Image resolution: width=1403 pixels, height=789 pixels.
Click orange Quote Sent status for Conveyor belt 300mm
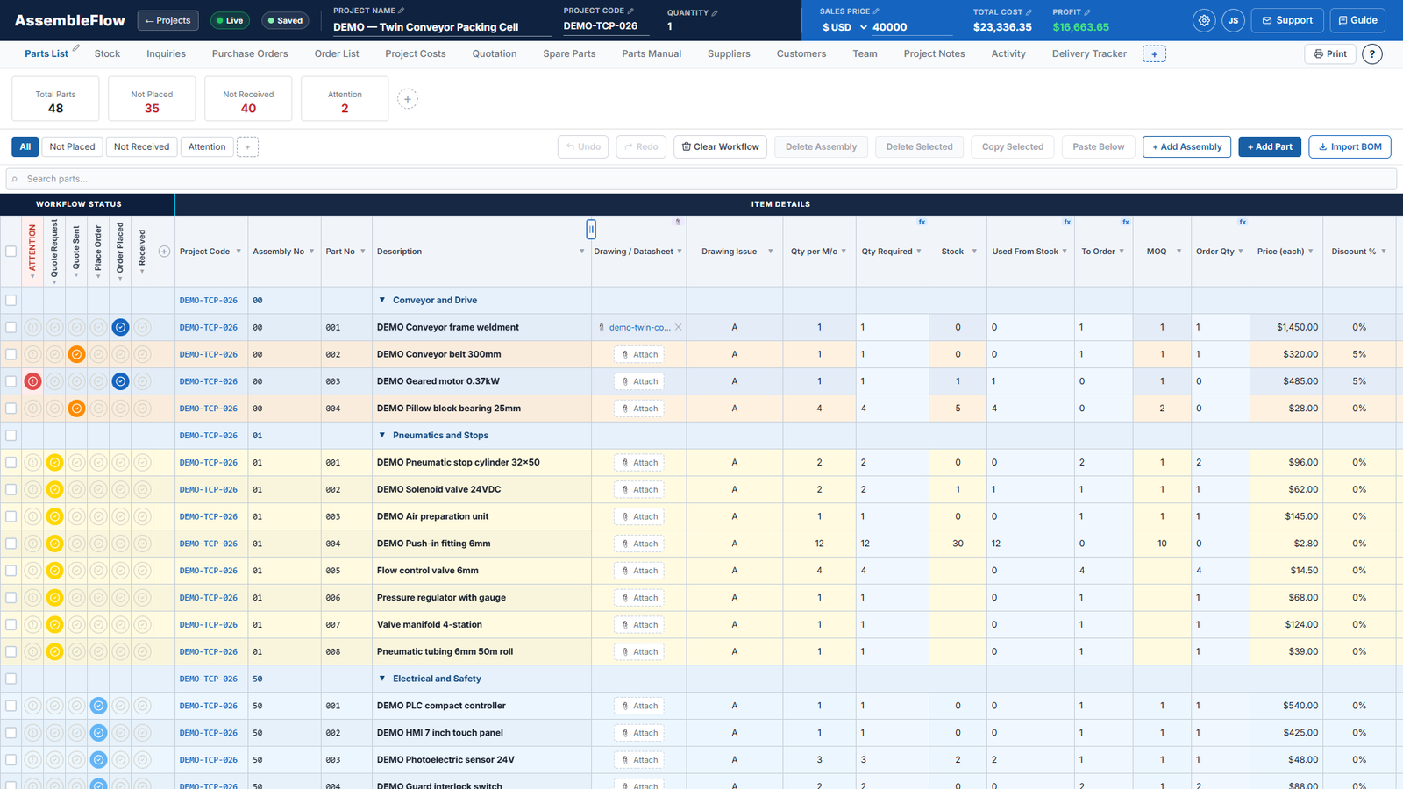point(76,354)
